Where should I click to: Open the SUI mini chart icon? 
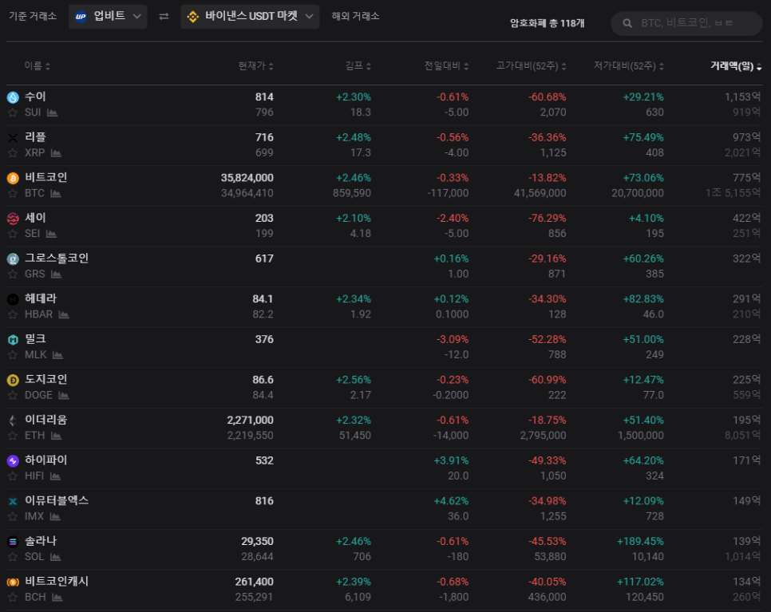click(53, 113)
